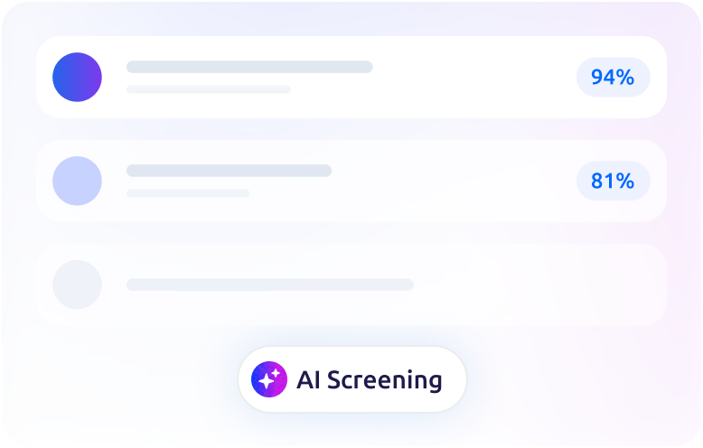The width and height of the screenshot is (703, 448).
Task: Open the third faded candidate card
Action: [351, 285]
